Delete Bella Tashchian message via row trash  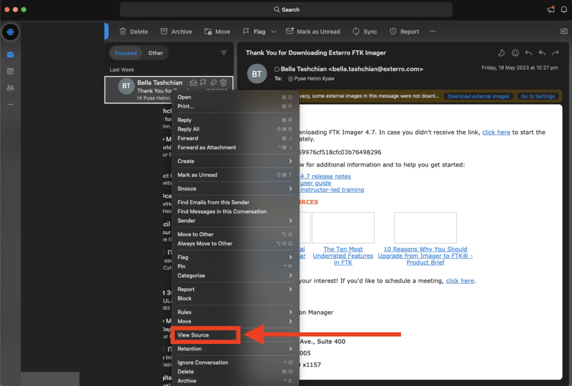pyautogui.click(x=223, y=83)
